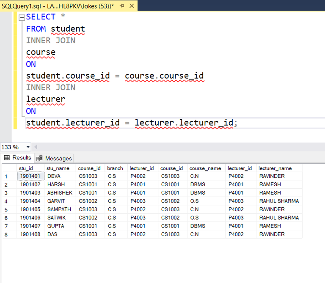The width and height of the screenshot is (325, 283).
Task: Click RAVINDER in row 1
Action: 279,176
